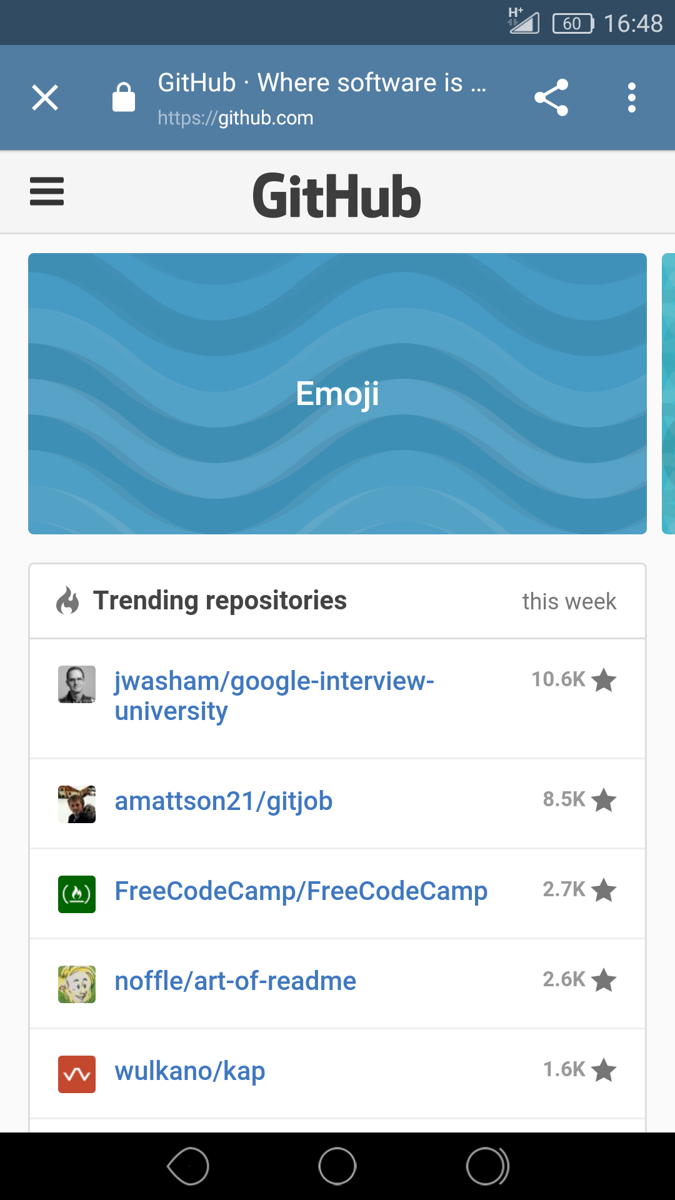Tap the jwasham profile avatar

(x=77, y=684)
